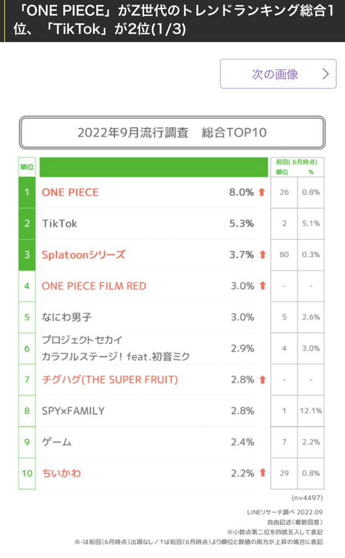Click the red up arrow beside ちいかわ 2.2%
Image resolution: width=345 pixels, height=558 pixels.
[262, 473]
